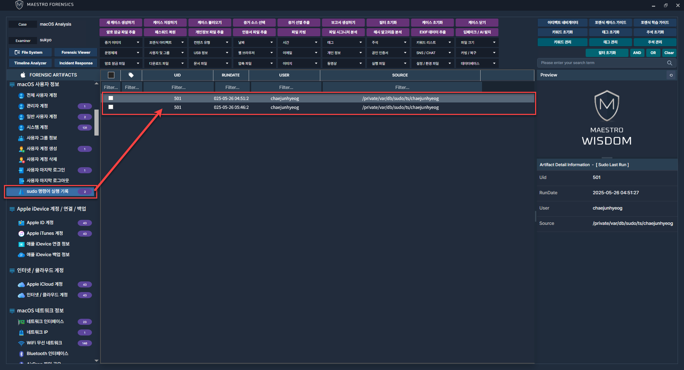Select the Bluetooth 인터페이스 icon
The image size is (684, 370).
pyautogui.click(x=21, y=354)
